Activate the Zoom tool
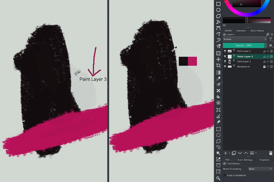This screenshot has width=274, height=182. (218, 178)
